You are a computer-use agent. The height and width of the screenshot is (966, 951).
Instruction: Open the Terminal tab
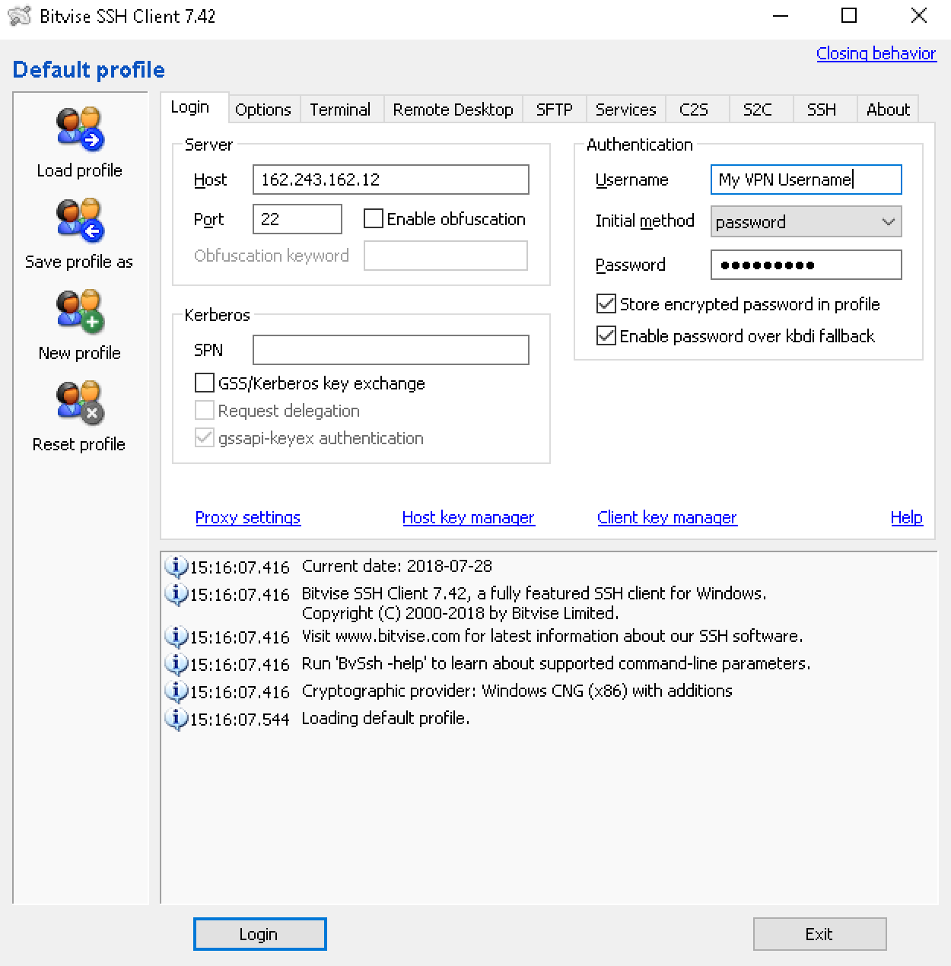click(340, 110)
